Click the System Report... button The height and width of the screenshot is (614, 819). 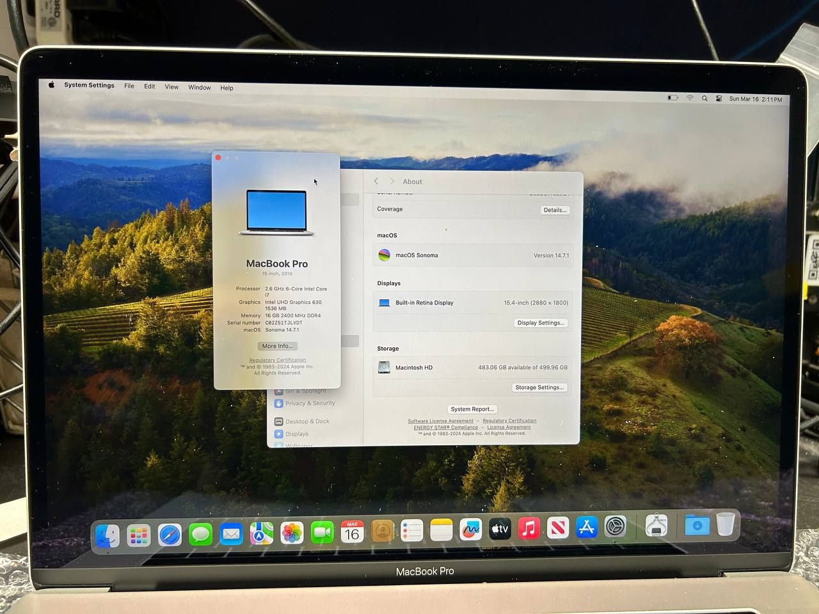click(472, 409)
